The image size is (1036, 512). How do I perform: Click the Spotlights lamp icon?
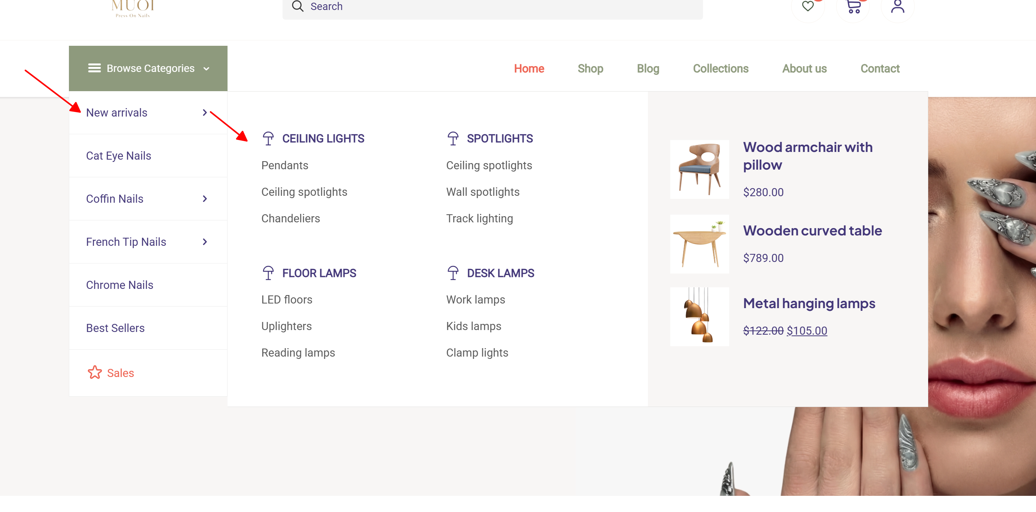point(453,138)
